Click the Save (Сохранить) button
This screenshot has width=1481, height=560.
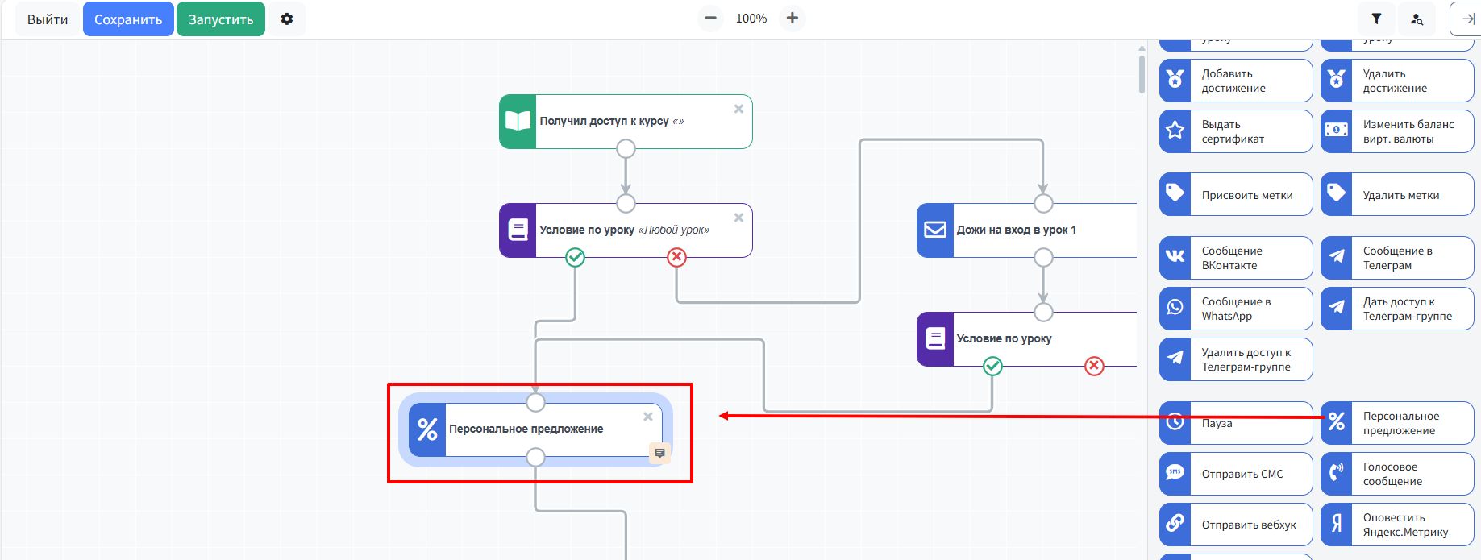tap(128, 19)
